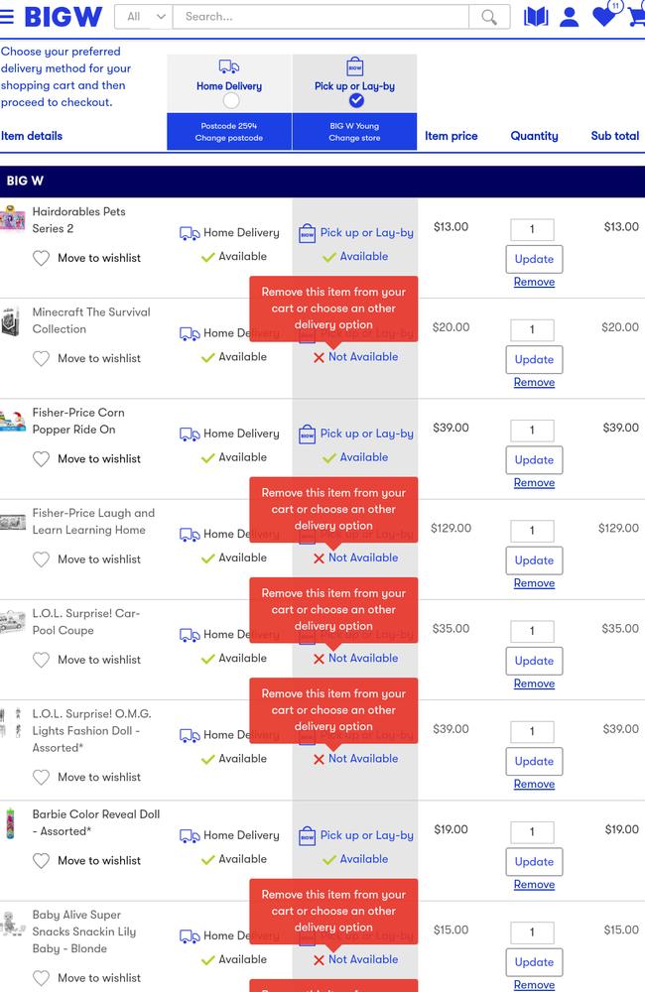Edit quantity field for Barbie Color Reveal Doll

(532, 832)
